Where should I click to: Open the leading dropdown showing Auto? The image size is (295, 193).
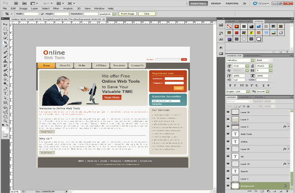271,66
